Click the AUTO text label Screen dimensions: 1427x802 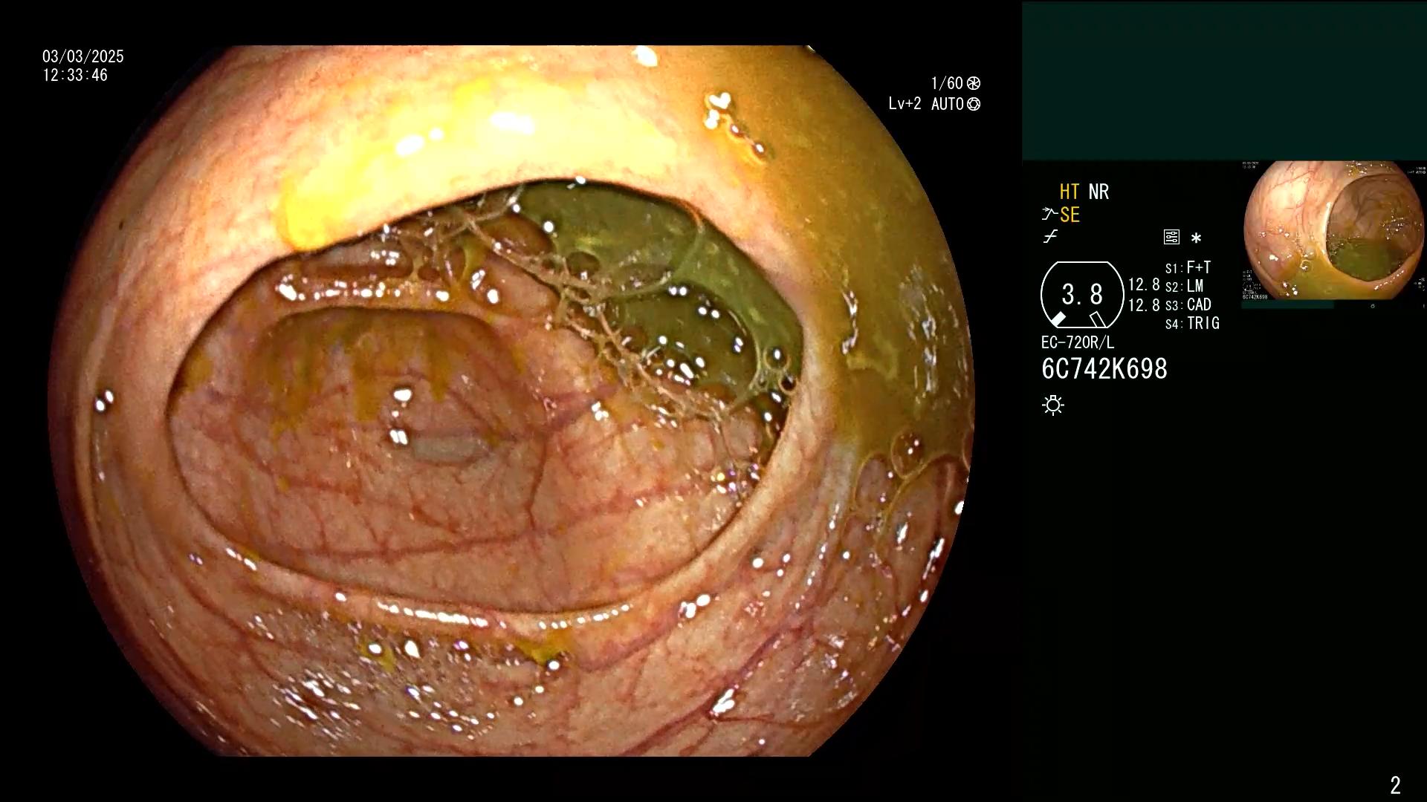[948, 104]
